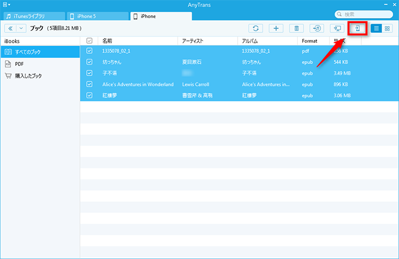Select the iPhone tab
399x259 pixels.
coord(161,16)
